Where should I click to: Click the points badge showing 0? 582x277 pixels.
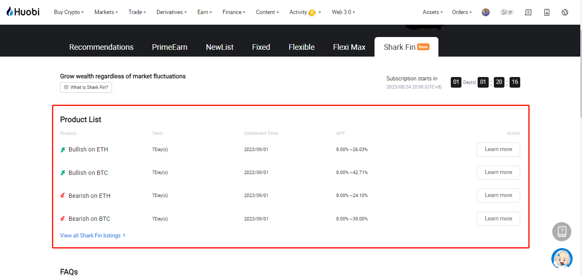[507, 12]
